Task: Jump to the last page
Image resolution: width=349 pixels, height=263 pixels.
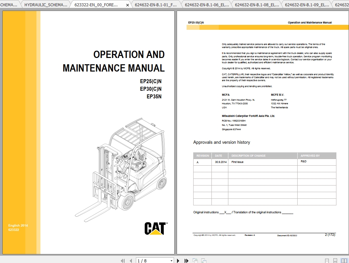Action: [186, 261]
